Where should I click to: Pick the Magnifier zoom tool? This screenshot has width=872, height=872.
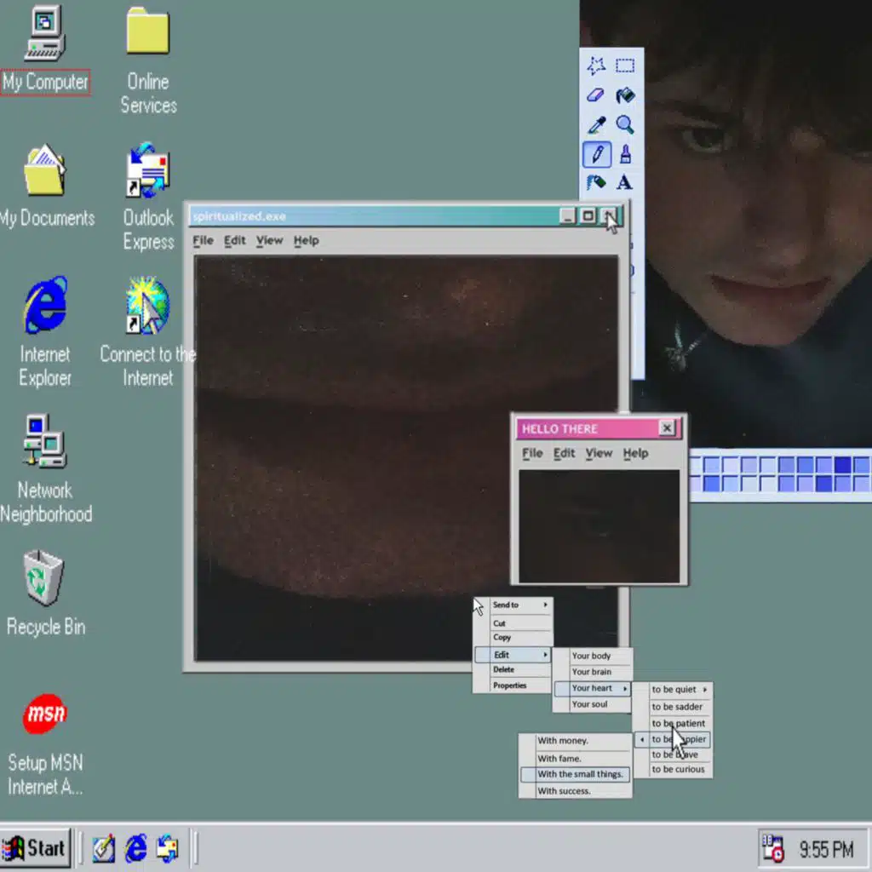625,125
